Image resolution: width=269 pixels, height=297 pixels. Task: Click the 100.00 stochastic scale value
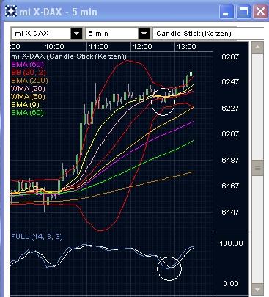point(231,243)
